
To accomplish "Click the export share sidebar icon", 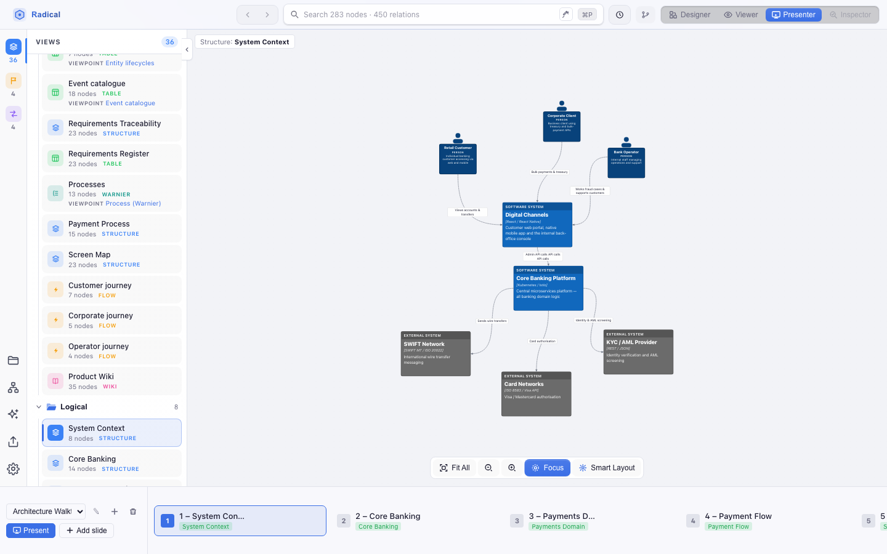I will click(x=13, y=442).
